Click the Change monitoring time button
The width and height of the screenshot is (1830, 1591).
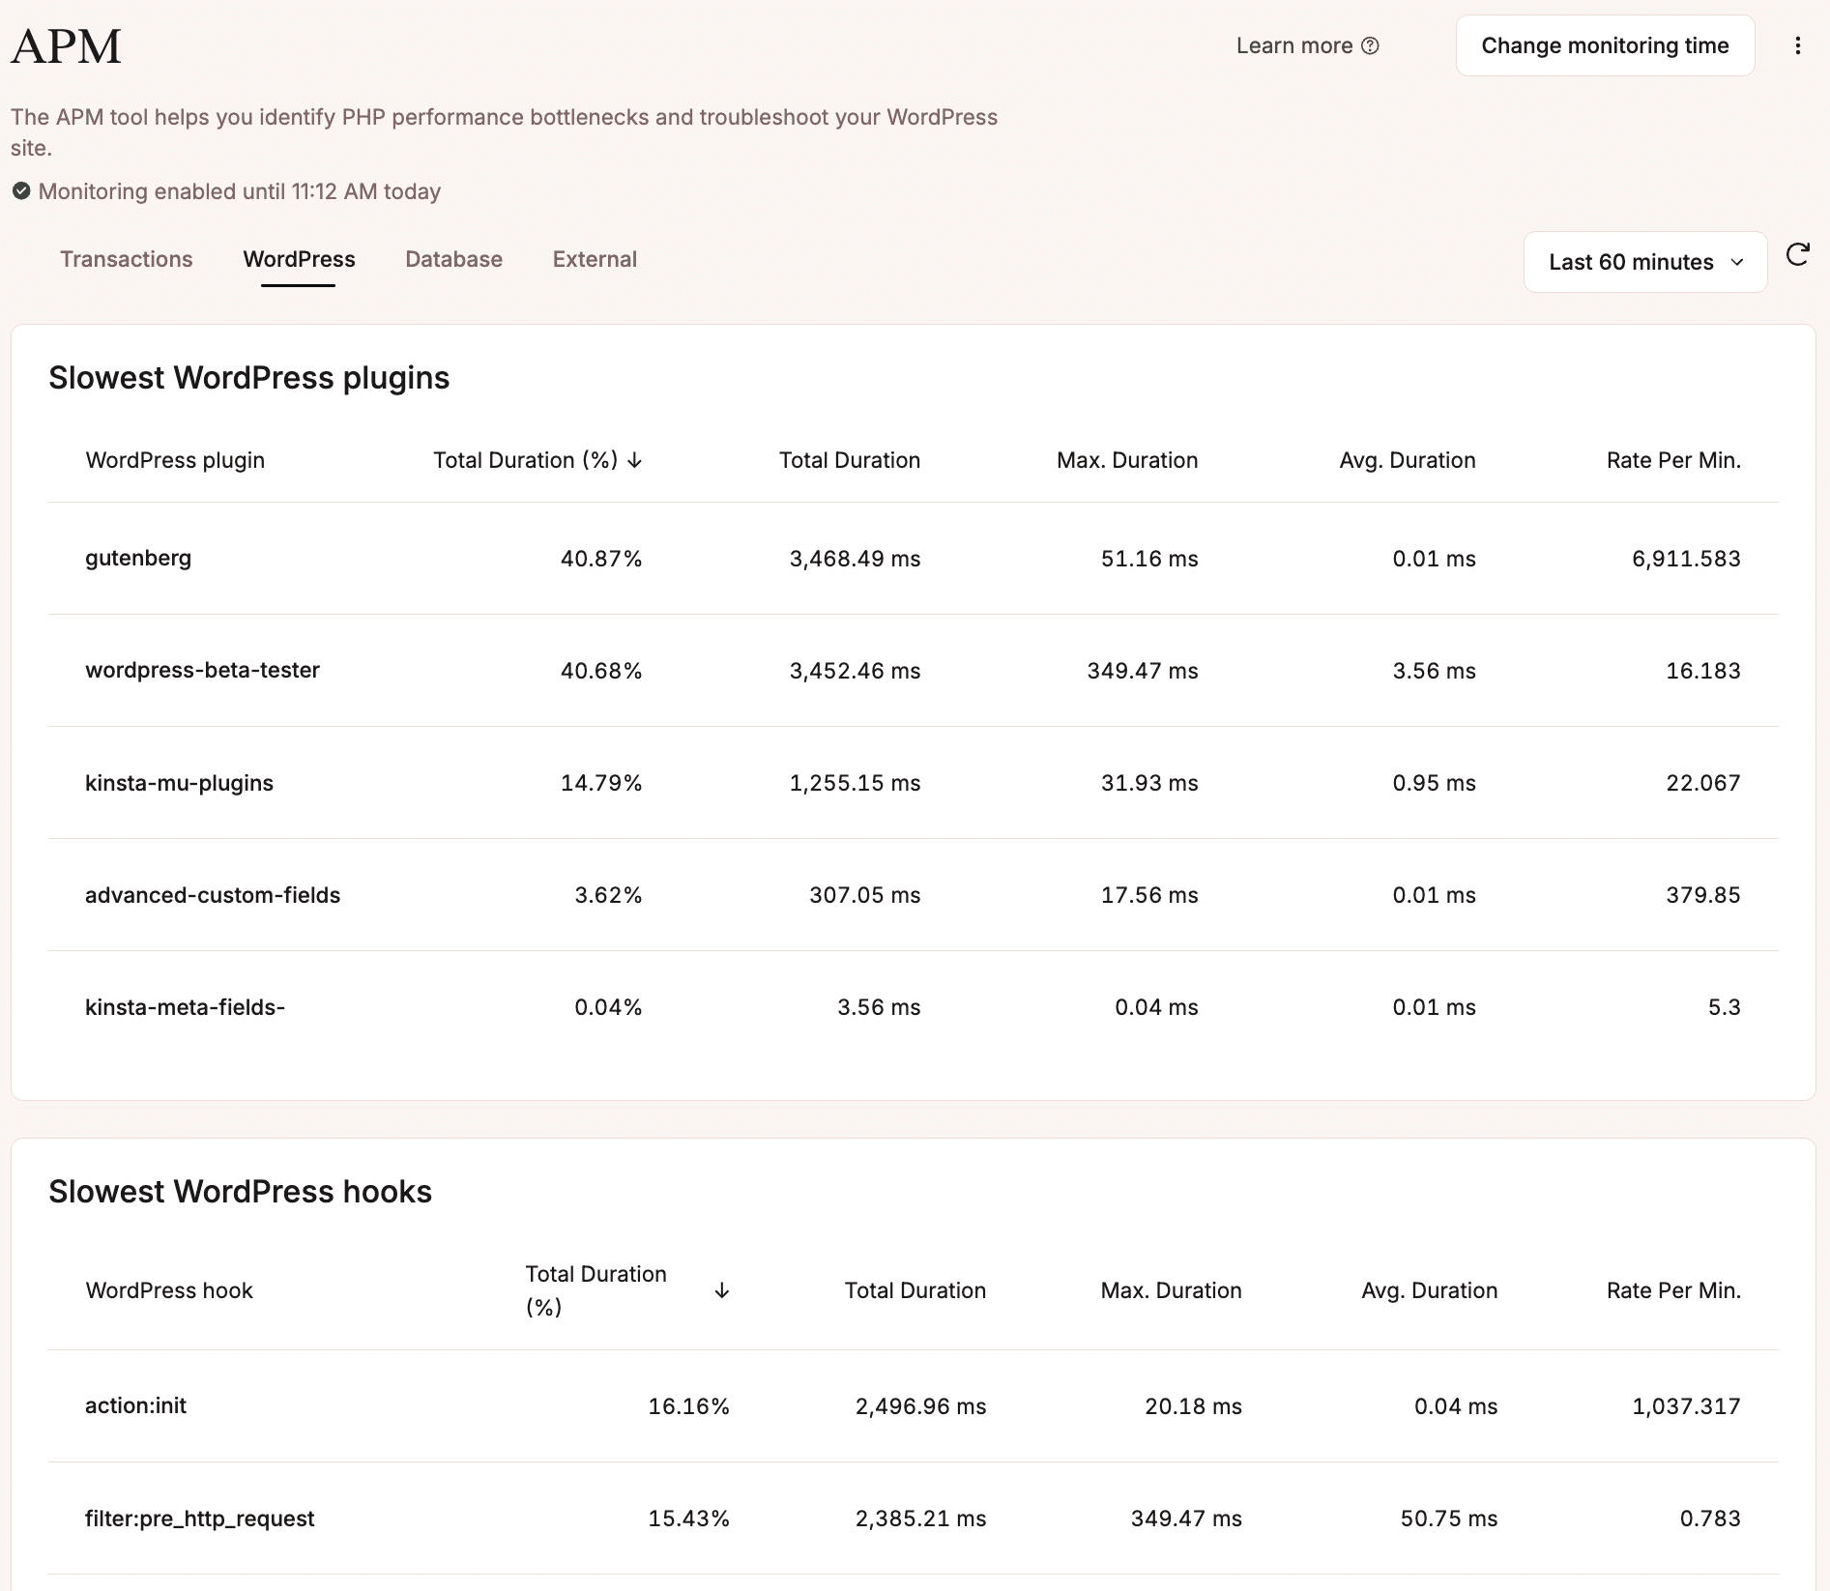[1605, 45]
